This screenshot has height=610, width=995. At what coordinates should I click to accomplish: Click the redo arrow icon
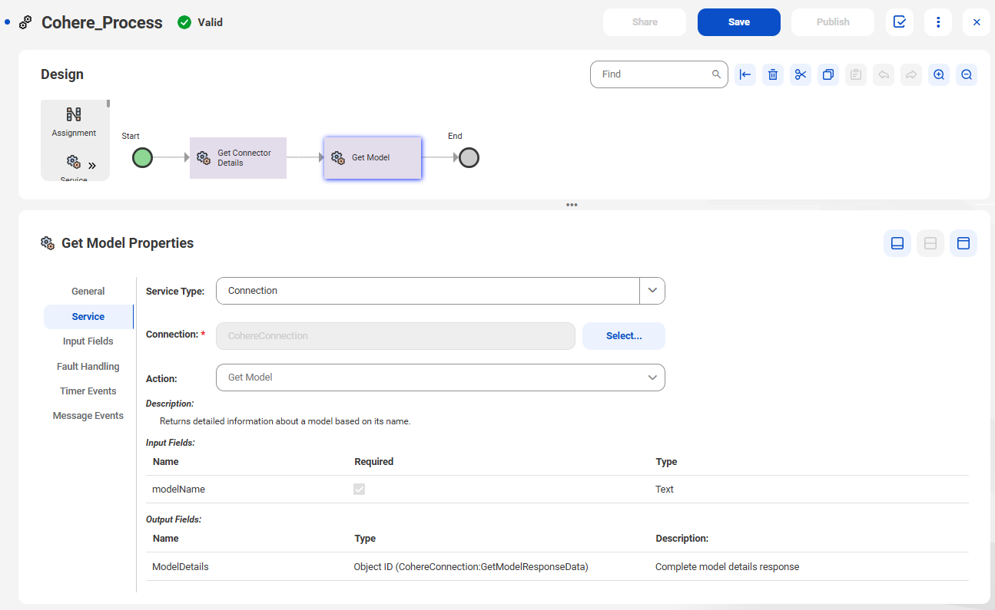911,74
